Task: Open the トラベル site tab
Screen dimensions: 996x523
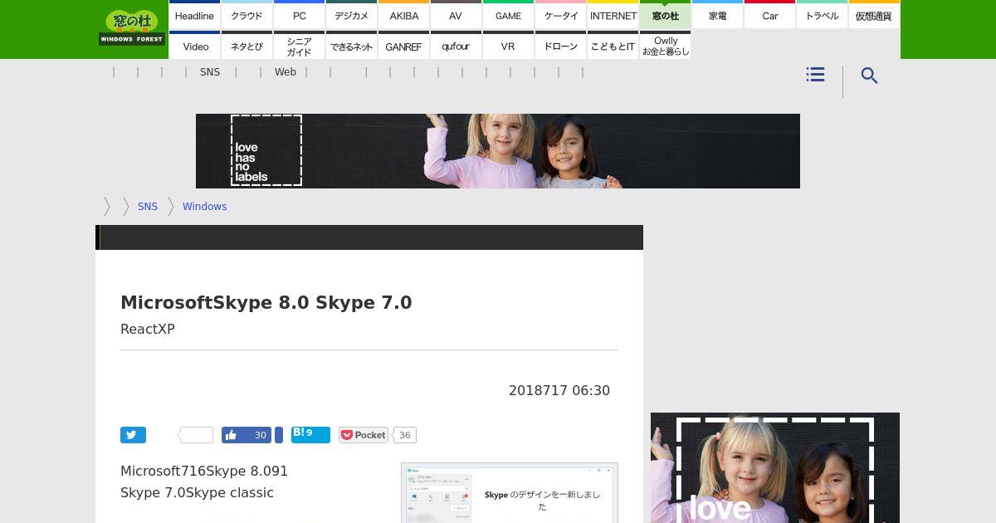Action: (823, 15)
